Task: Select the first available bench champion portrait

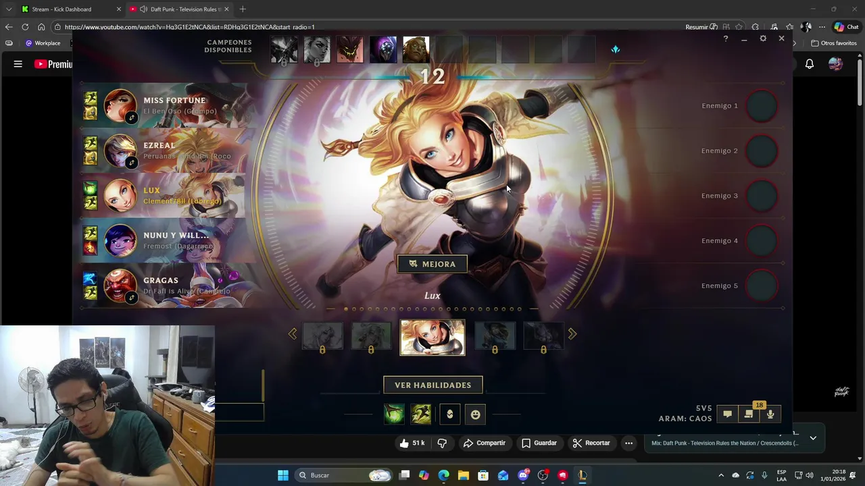Action: click(284, 51)
